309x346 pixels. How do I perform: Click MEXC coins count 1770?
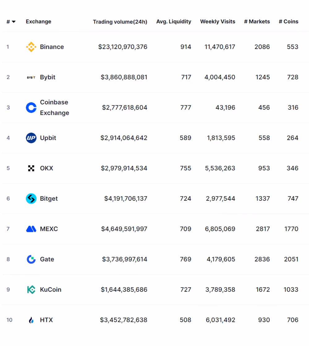(291, 229)
